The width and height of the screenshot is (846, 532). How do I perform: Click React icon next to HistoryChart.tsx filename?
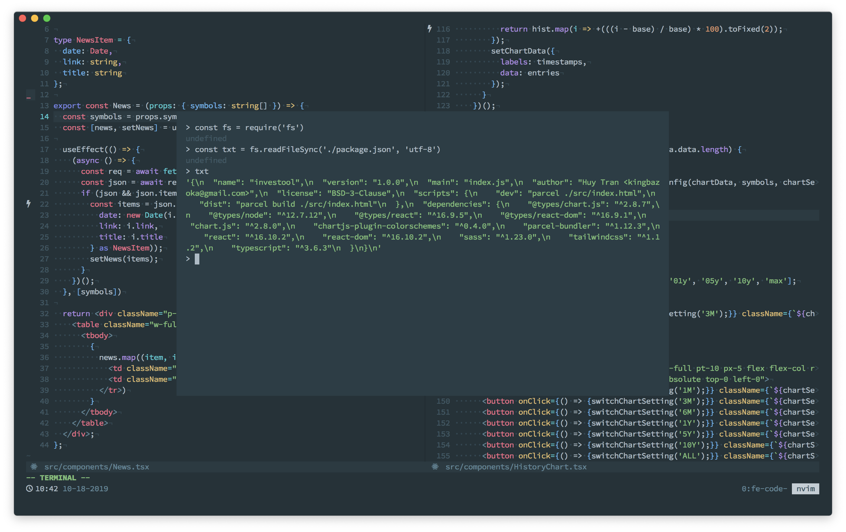click(435, 467)
